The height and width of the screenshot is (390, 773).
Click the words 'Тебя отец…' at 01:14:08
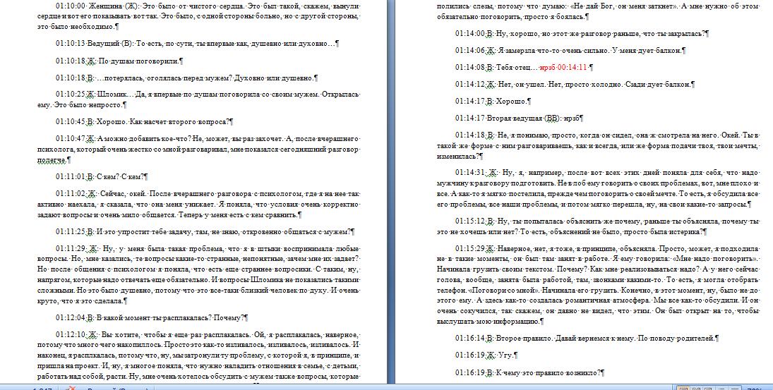(x=517, y=68)
